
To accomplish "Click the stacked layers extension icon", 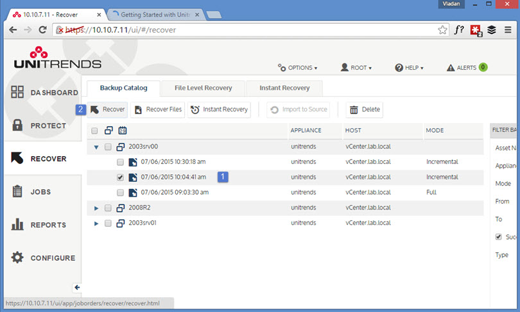I will (492, 29).
